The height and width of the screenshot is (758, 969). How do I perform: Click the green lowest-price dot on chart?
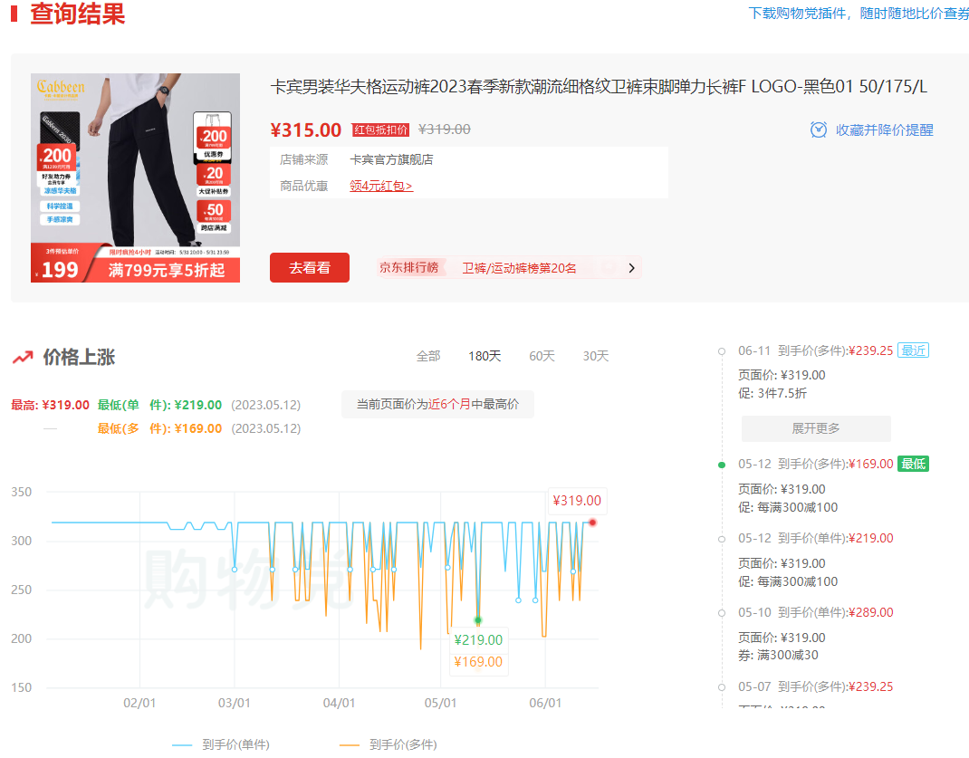click(478, 620)
